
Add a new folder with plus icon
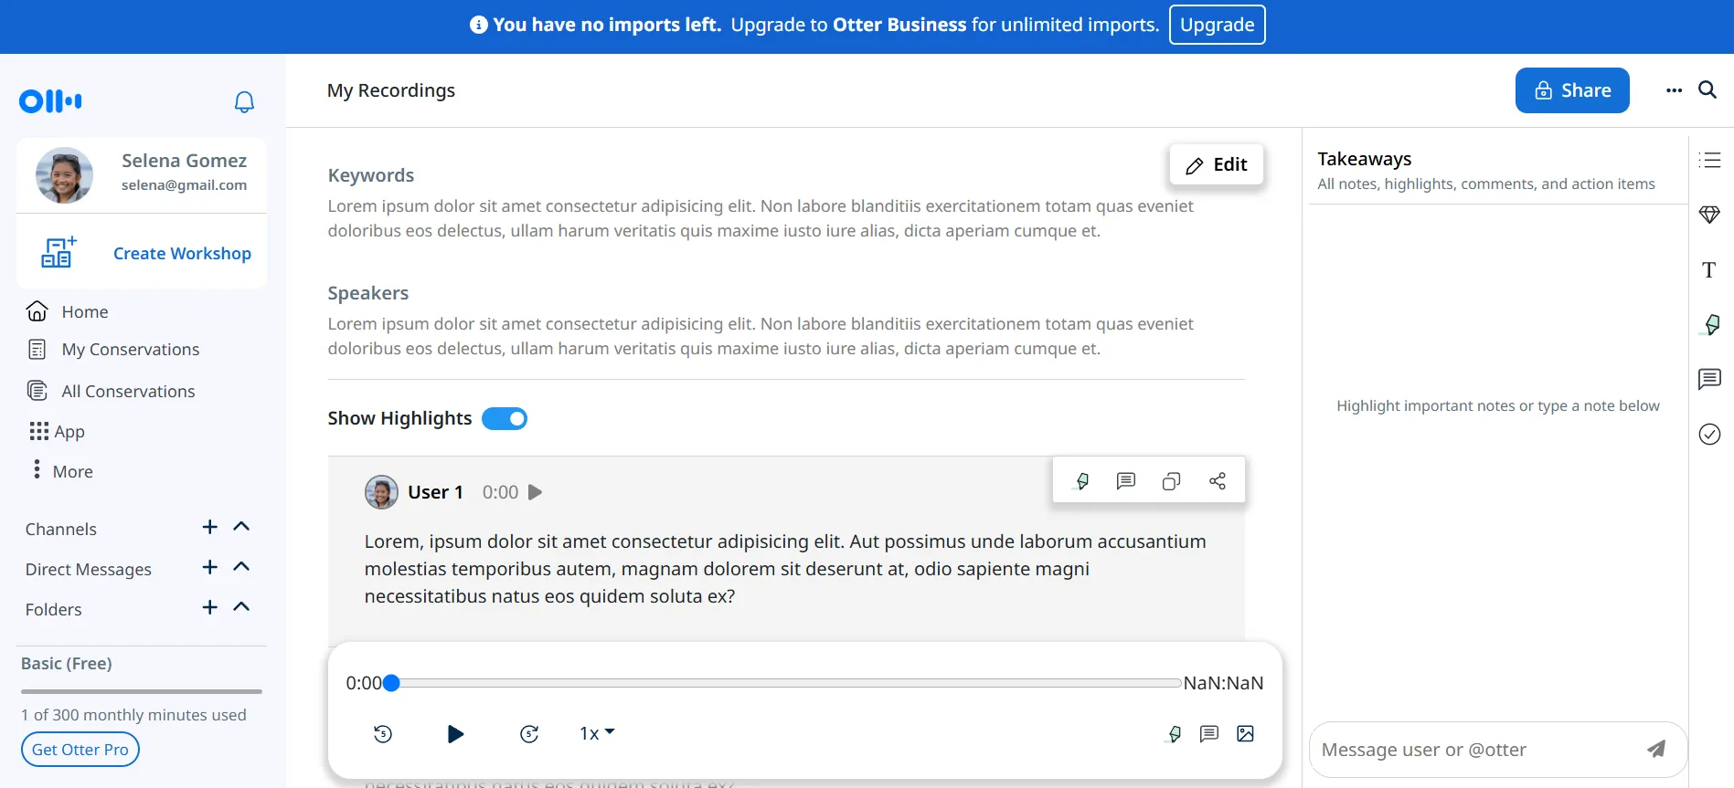pos(210,607)
